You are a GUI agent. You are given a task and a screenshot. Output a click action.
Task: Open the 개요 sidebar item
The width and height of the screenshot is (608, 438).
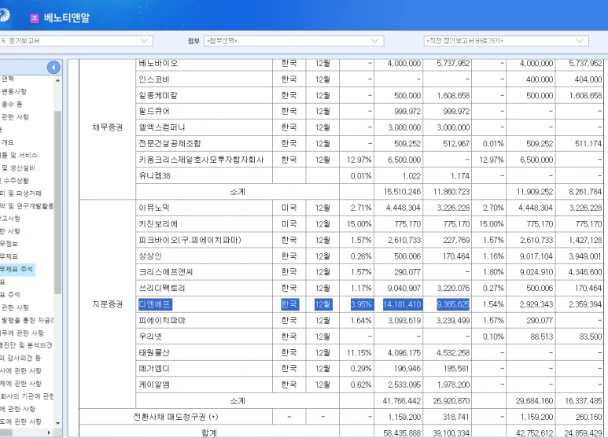pyautogui.click(x=8, y=142)
